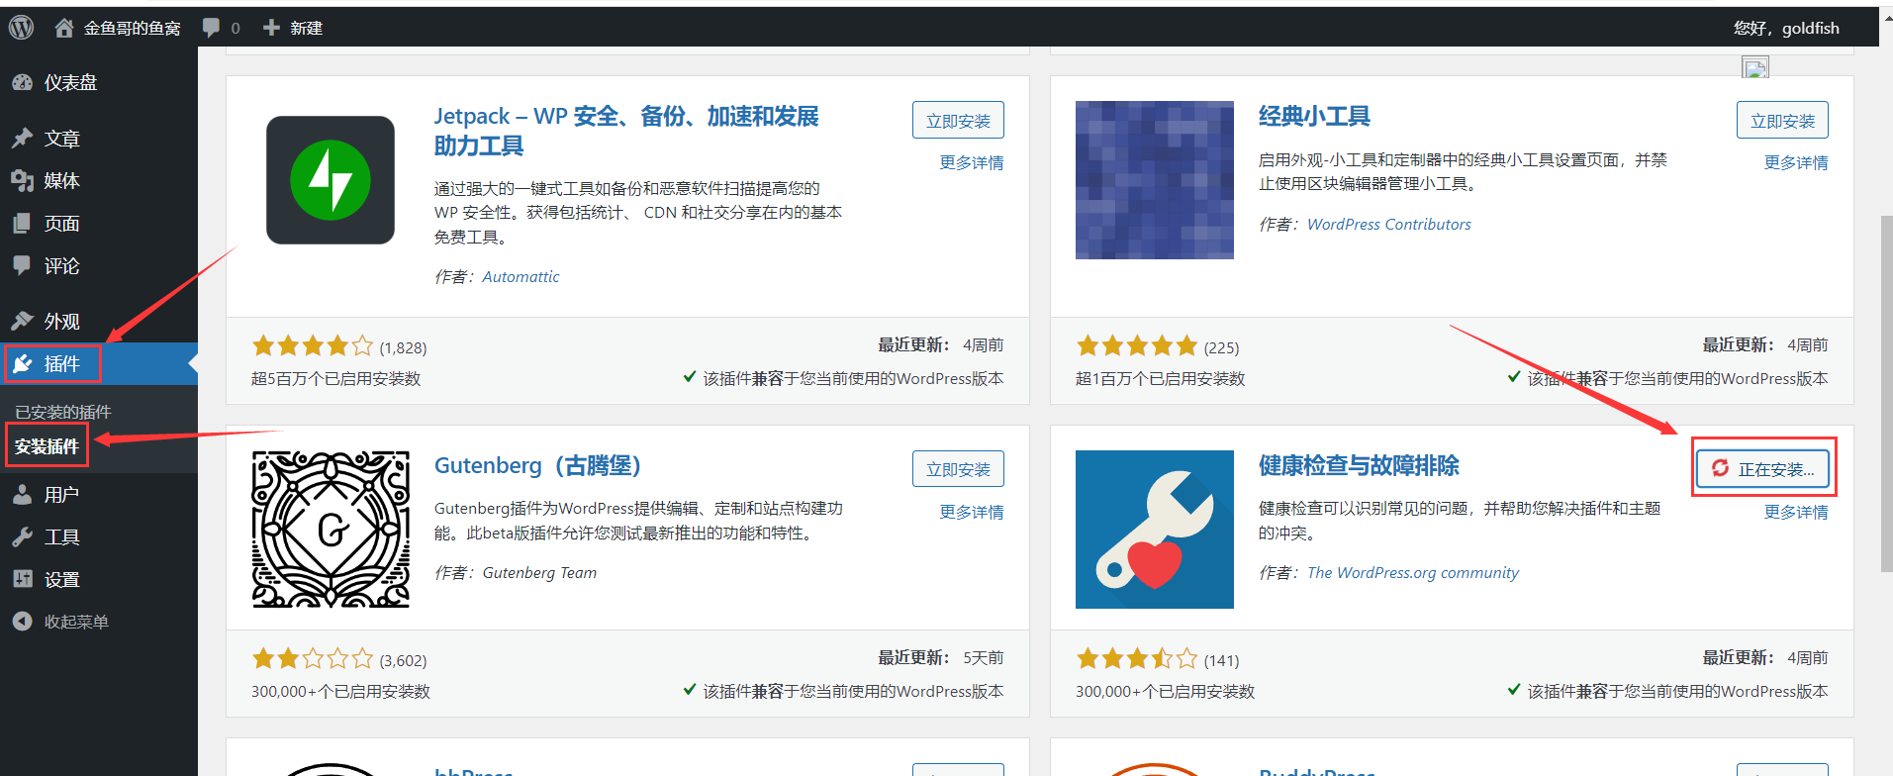Open the 用户 menu item
The height and width of the screenshot is (776, 1893).
99,495
